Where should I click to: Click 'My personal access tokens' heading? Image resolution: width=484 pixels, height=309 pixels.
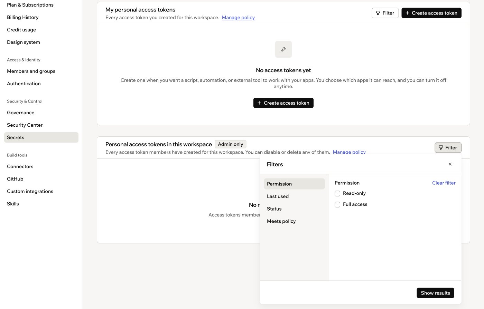(x=140, y=10)
